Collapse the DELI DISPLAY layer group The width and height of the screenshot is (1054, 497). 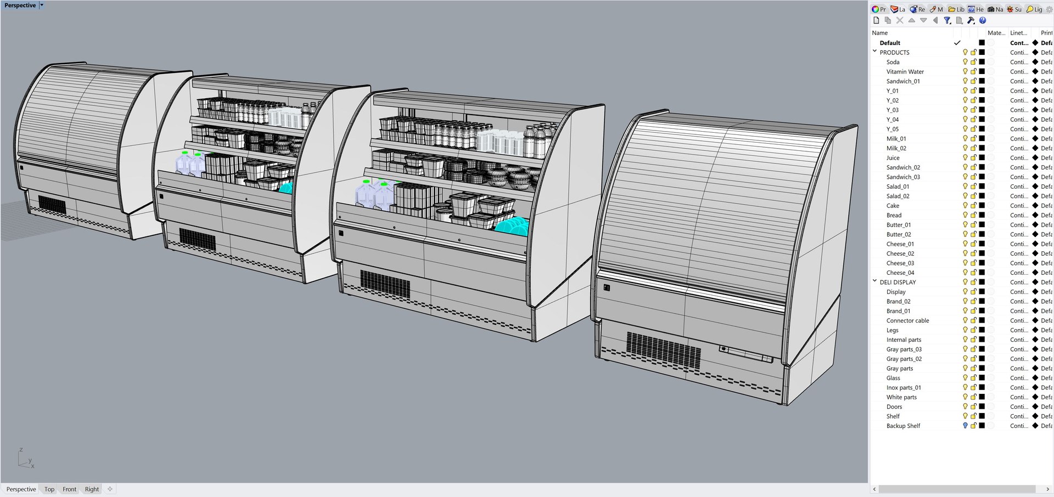pos(874,281)
